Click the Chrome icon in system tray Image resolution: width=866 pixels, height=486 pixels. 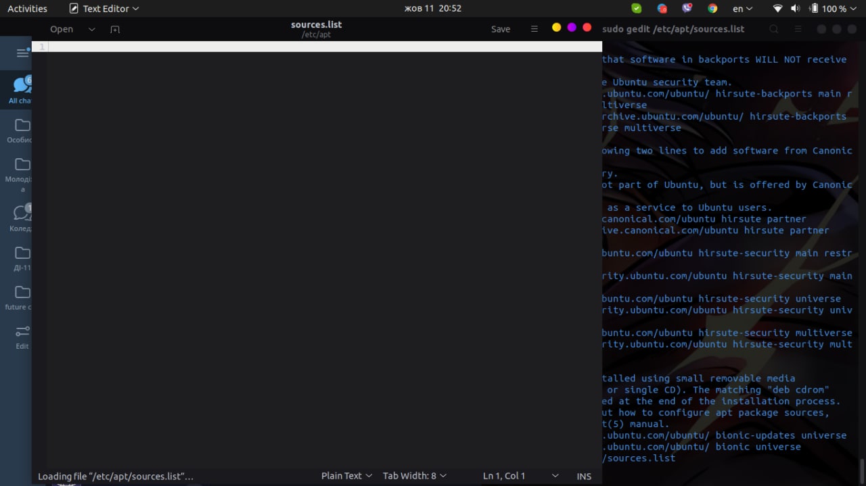click(x=712, y=9)
